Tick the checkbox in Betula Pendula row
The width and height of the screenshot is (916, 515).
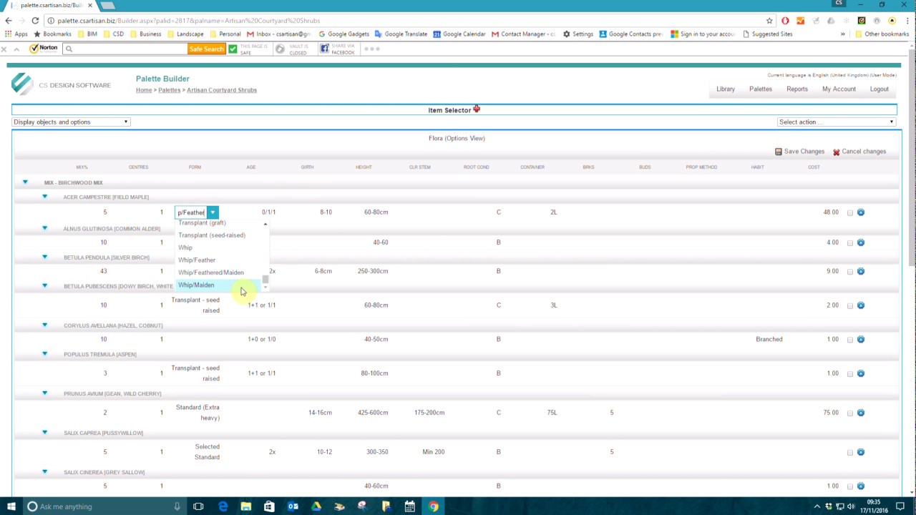[x=850, y=272]
